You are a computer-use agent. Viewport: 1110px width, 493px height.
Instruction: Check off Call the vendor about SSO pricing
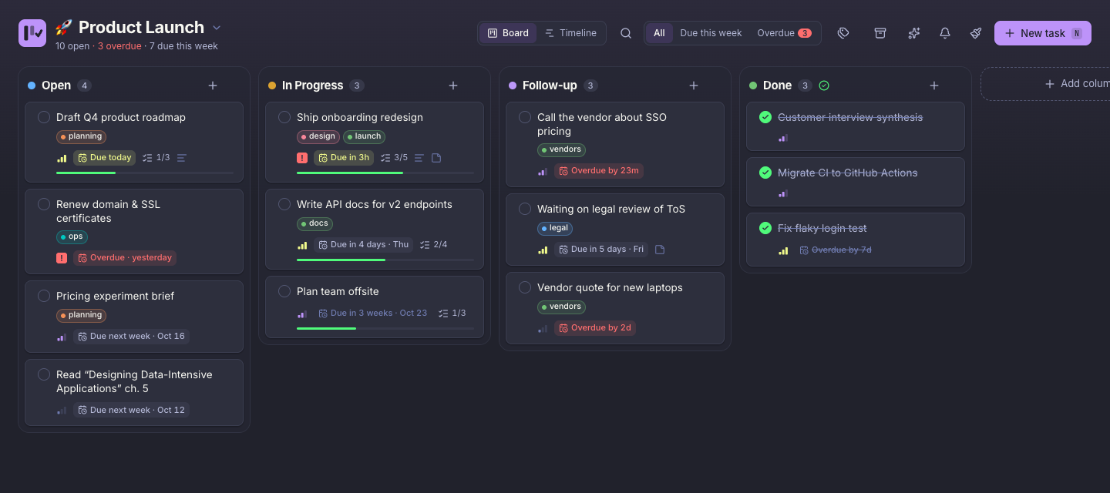[525, 117]
